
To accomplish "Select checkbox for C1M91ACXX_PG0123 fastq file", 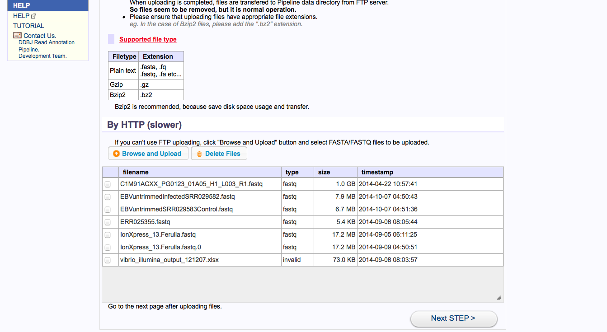I will point(108,184).
